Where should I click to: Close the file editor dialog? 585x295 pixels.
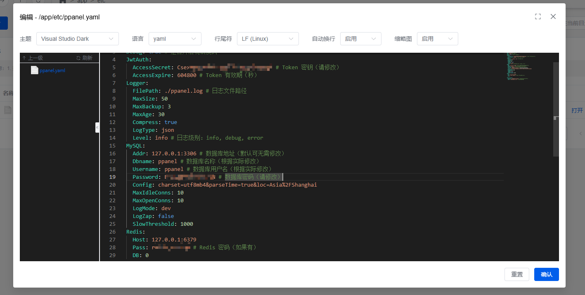553,16
